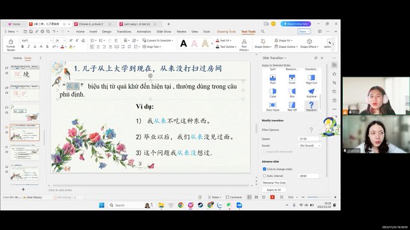
Task: Apply underline formatting to text
Action: [x=35, y=47]
